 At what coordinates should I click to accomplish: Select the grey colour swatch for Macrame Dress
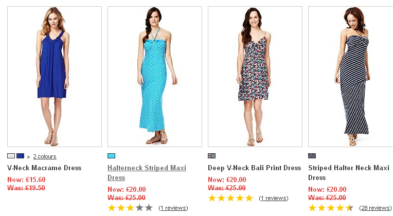pos(11,156)
